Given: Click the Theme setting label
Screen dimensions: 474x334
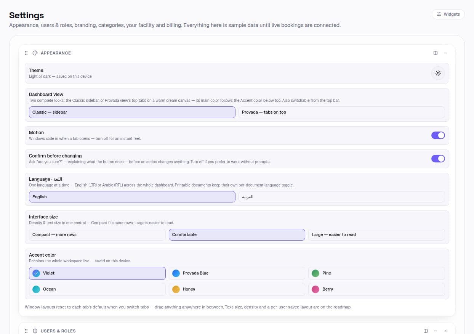Looking at the screenshot, I should click(36, 71).
